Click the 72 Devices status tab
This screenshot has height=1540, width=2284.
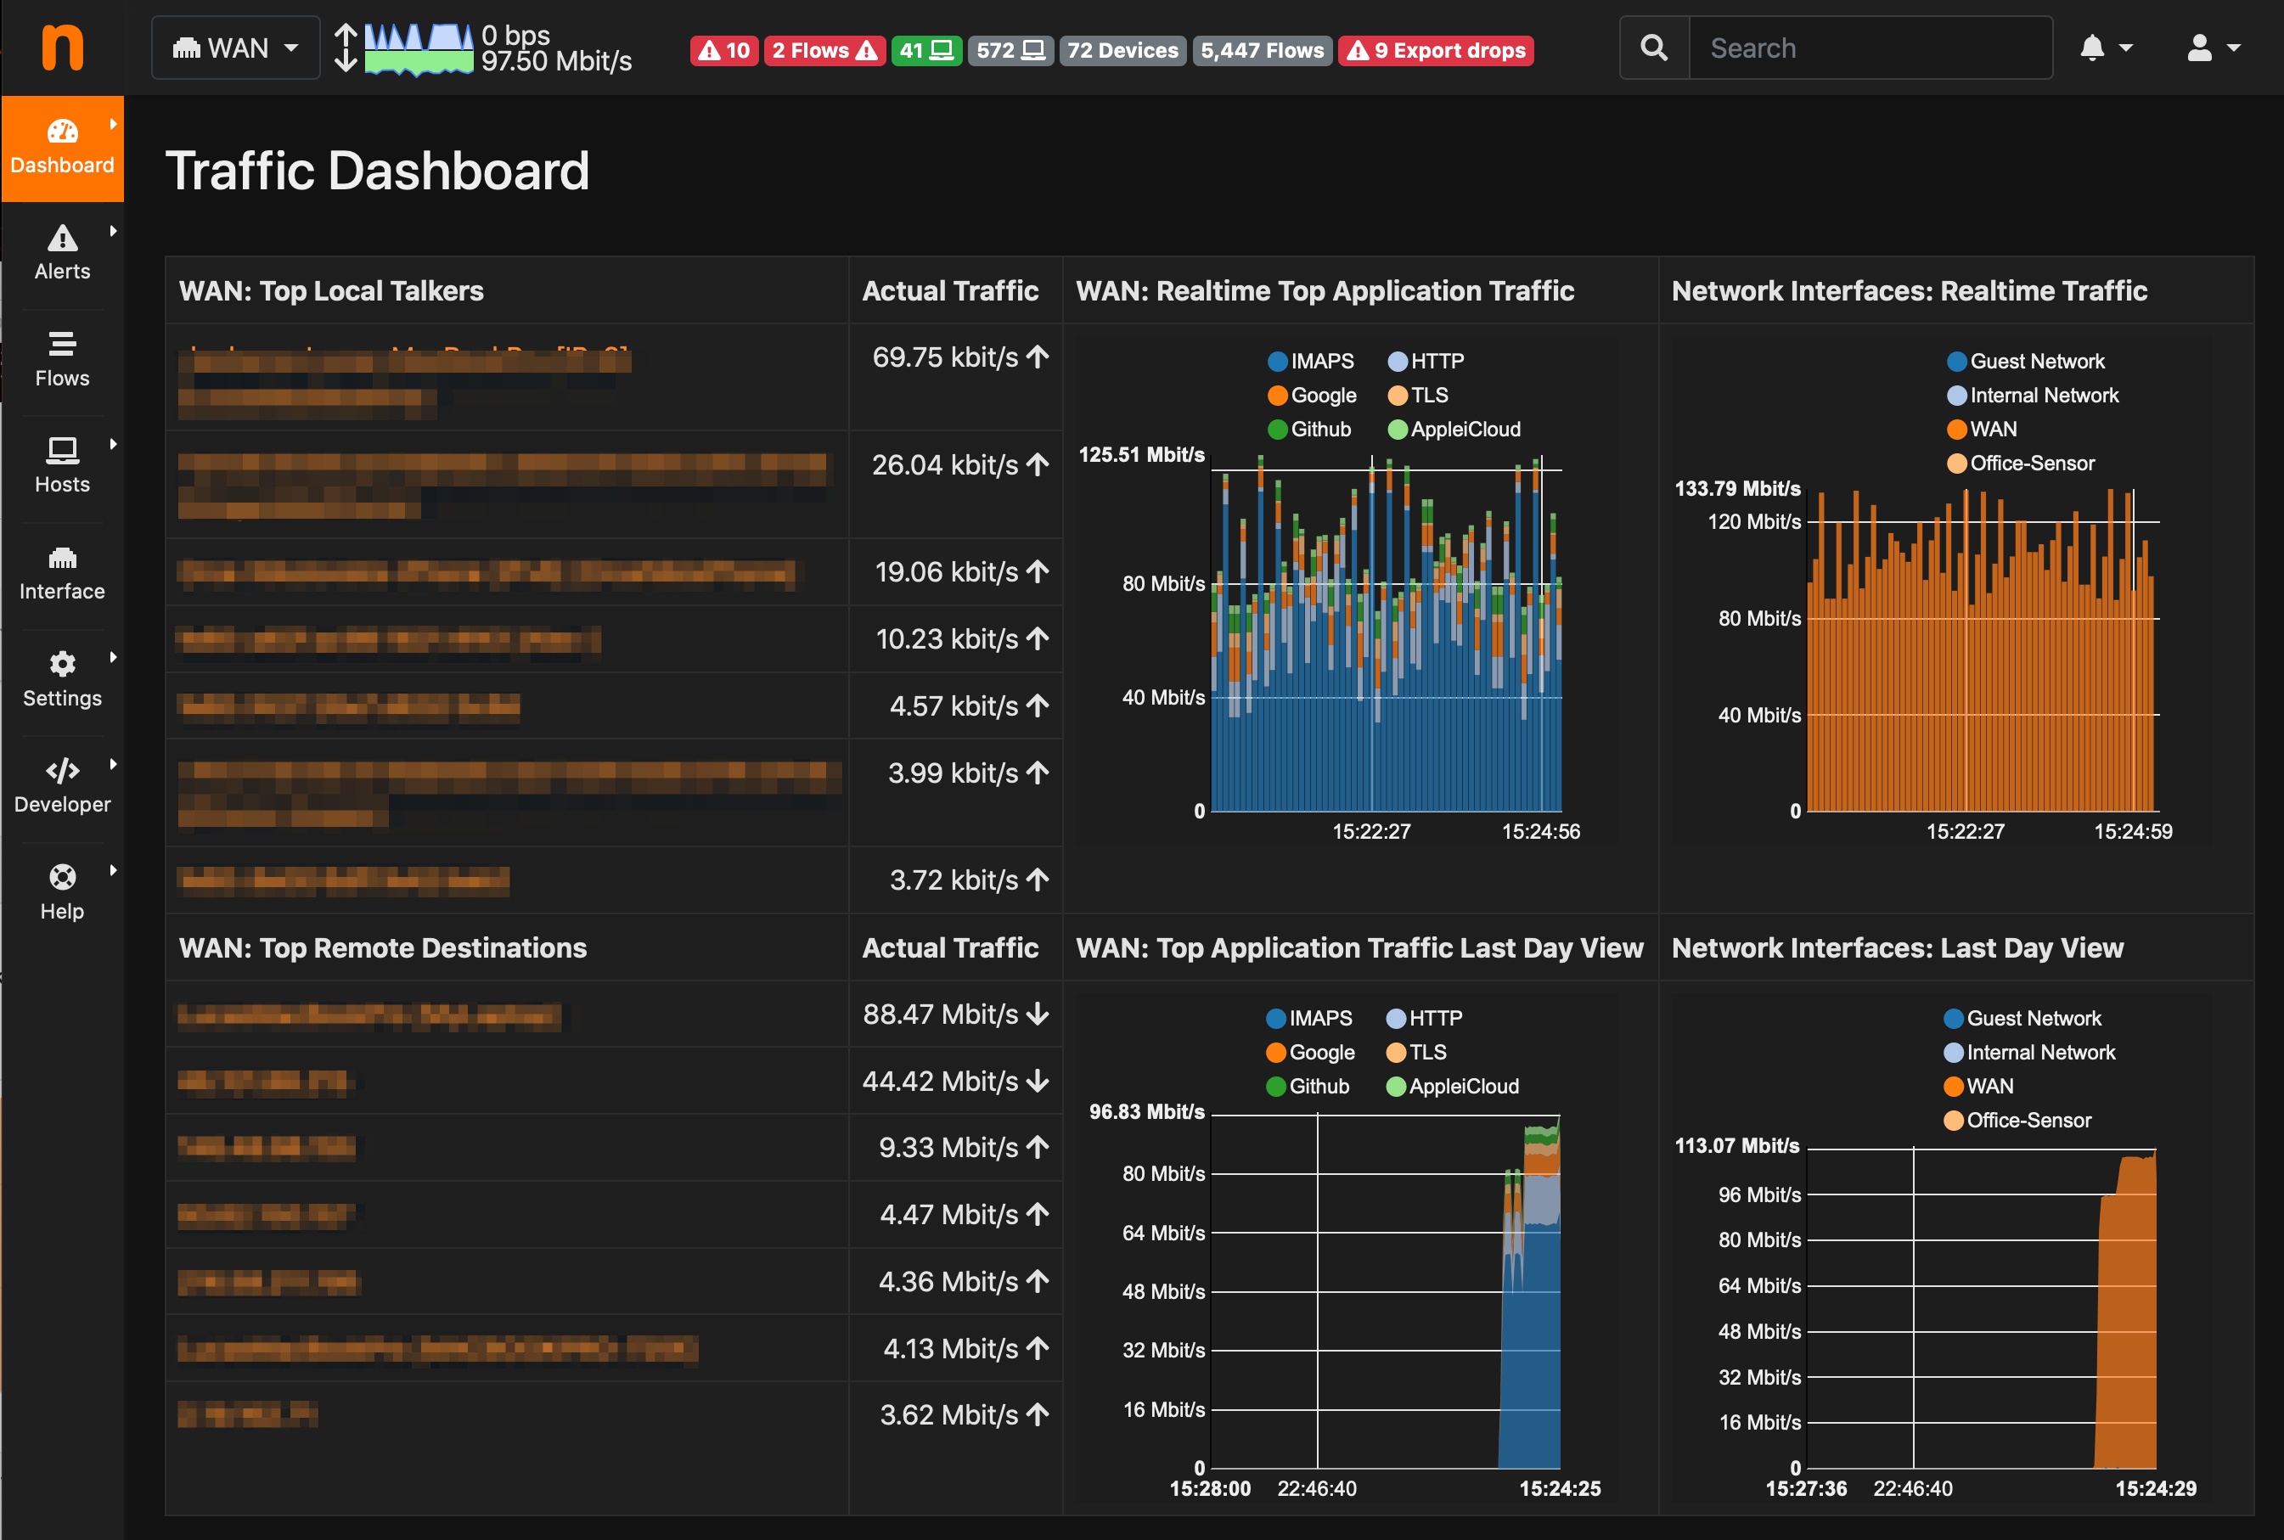[x=1124, y=48]
